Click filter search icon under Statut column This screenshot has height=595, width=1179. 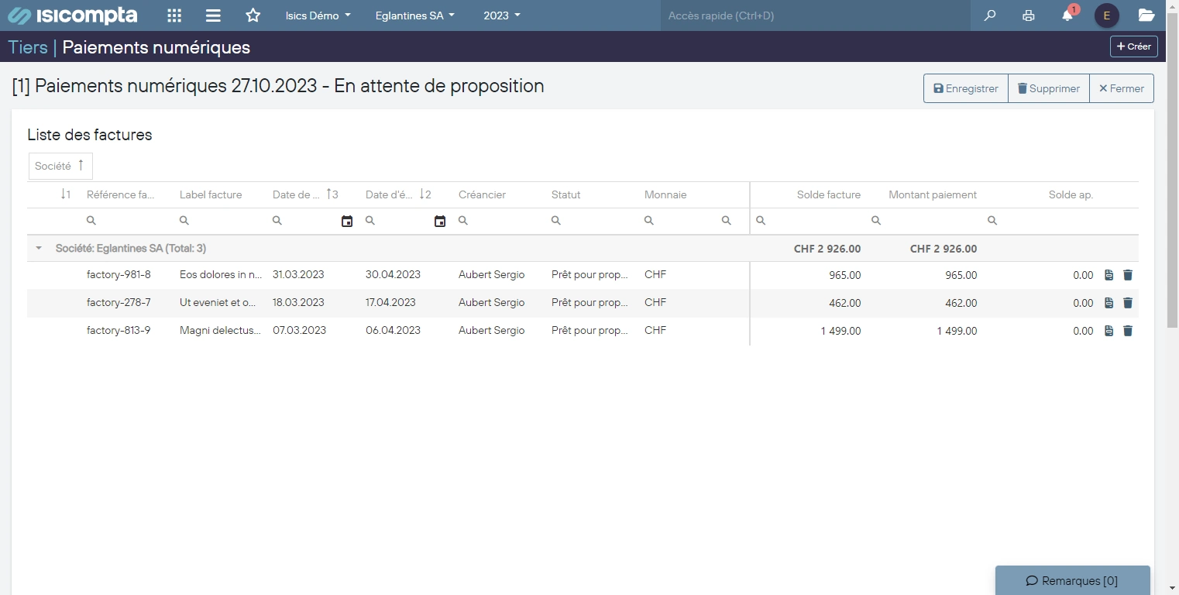tap(556, 221)
